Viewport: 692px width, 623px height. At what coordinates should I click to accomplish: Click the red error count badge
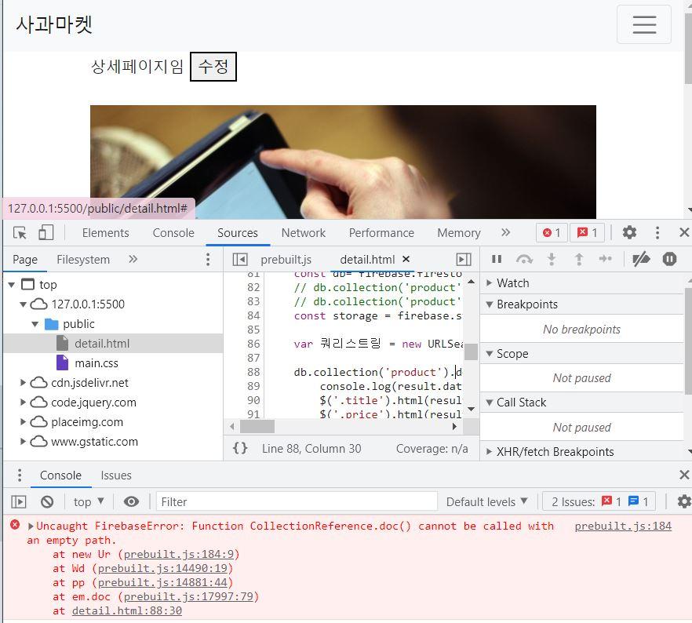[552, 232]
